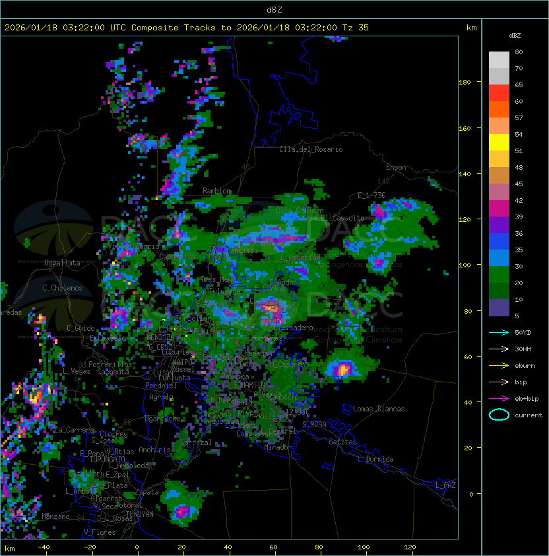Viewport: 549px width, 556px height.
Task: Click the 120 tick on the x-axis
Action: [410, 547]
